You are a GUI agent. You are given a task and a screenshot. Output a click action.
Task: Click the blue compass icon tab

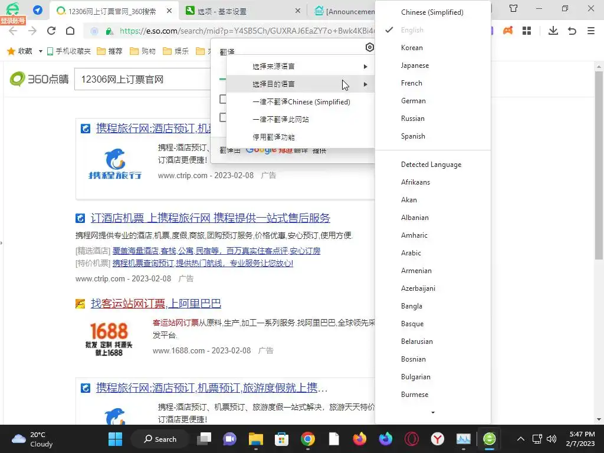pos(37,9)
